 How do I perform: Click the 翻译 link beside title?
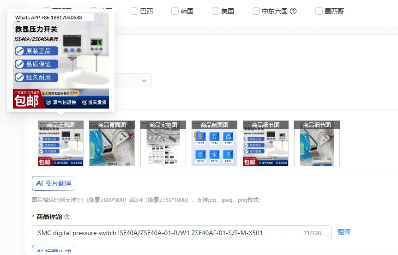click(344, 232)
